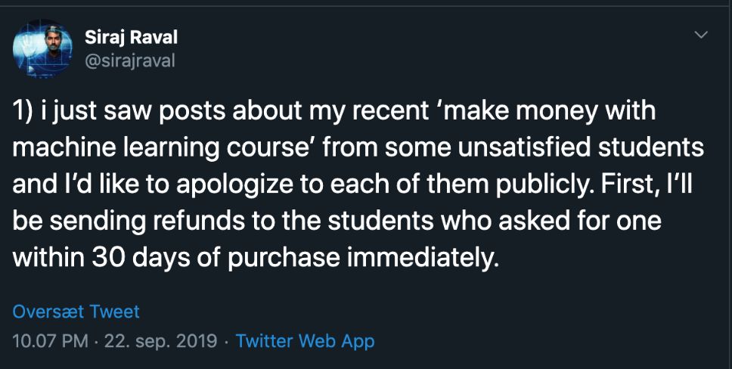Click the 10.07 PM timestamp
Viewport: 732px width, 369px height.
51,341
